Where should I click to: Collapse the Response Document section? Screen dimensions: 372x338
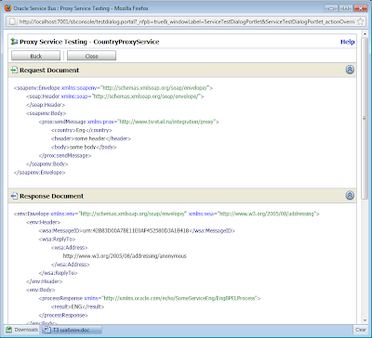pyautogui.click(x=350, y=195)
